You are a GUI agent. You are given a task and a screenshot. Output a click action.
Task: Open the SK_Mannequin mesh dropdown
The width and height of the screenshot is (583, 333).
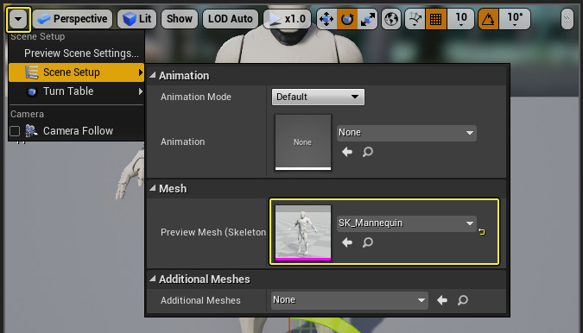(x=407, y=223)
